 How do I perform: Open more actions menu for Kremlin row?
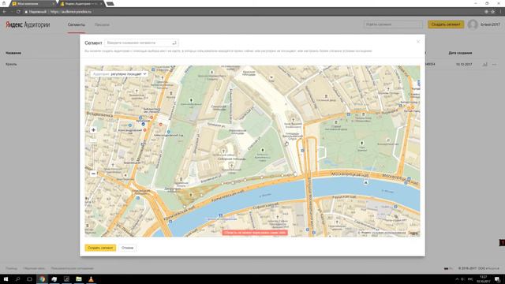point(495,65)
